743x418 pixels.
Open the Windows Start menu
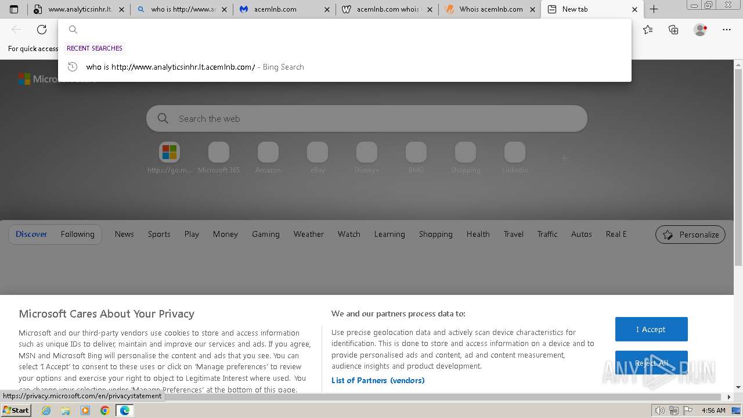[x=16, y=410]
